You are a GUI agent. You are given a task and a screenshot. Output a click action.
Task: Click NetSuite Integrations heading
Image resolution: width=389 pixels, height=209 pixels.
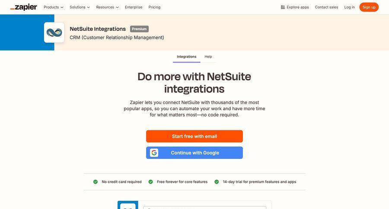pyautogui.click(x=98, y=29)
